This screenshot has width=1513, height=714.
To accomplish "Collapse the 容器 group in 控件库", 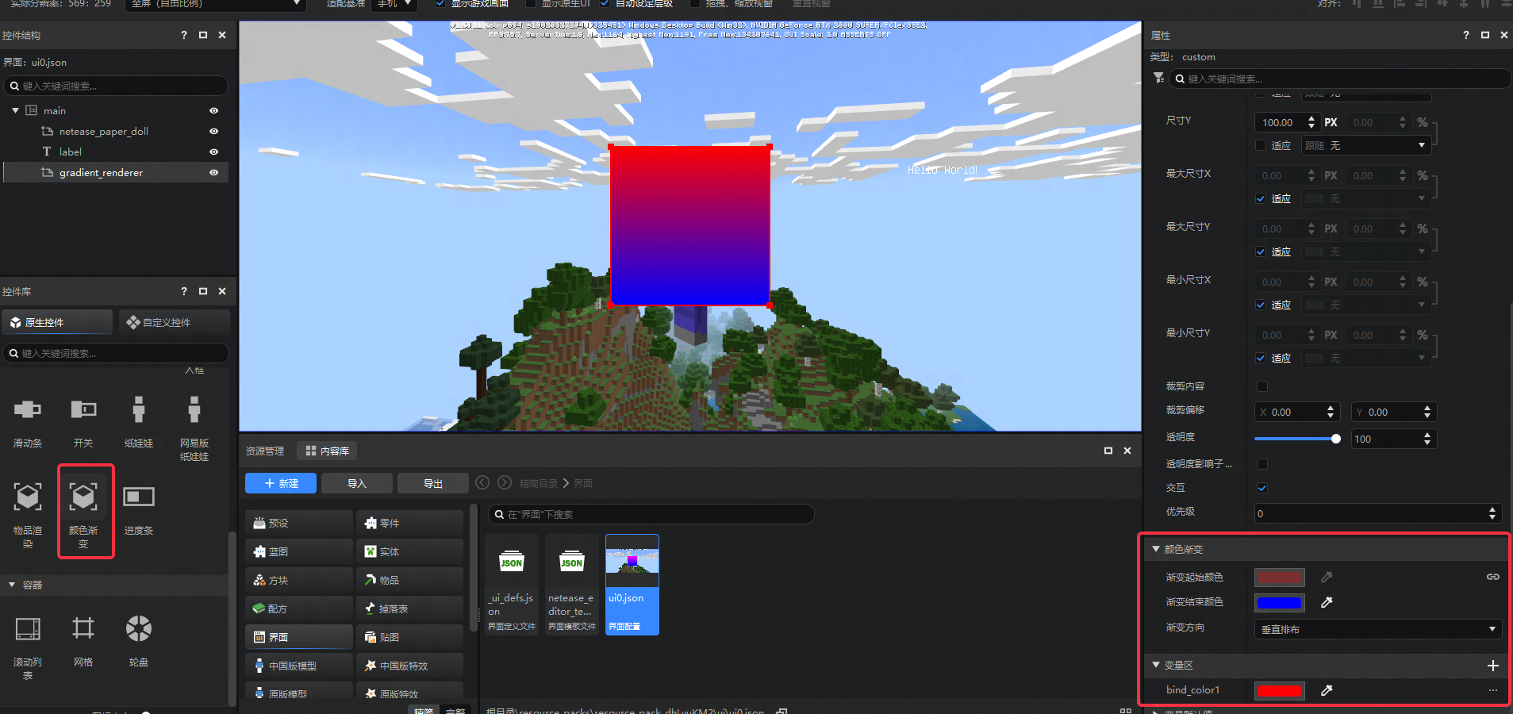I will tap(12, 585).
